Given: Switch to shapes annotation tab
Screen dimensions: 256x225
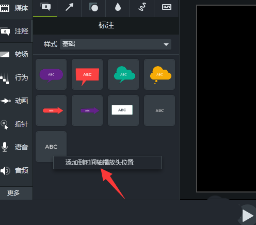Looking at the screenshot, I should [x=93, y=8].
